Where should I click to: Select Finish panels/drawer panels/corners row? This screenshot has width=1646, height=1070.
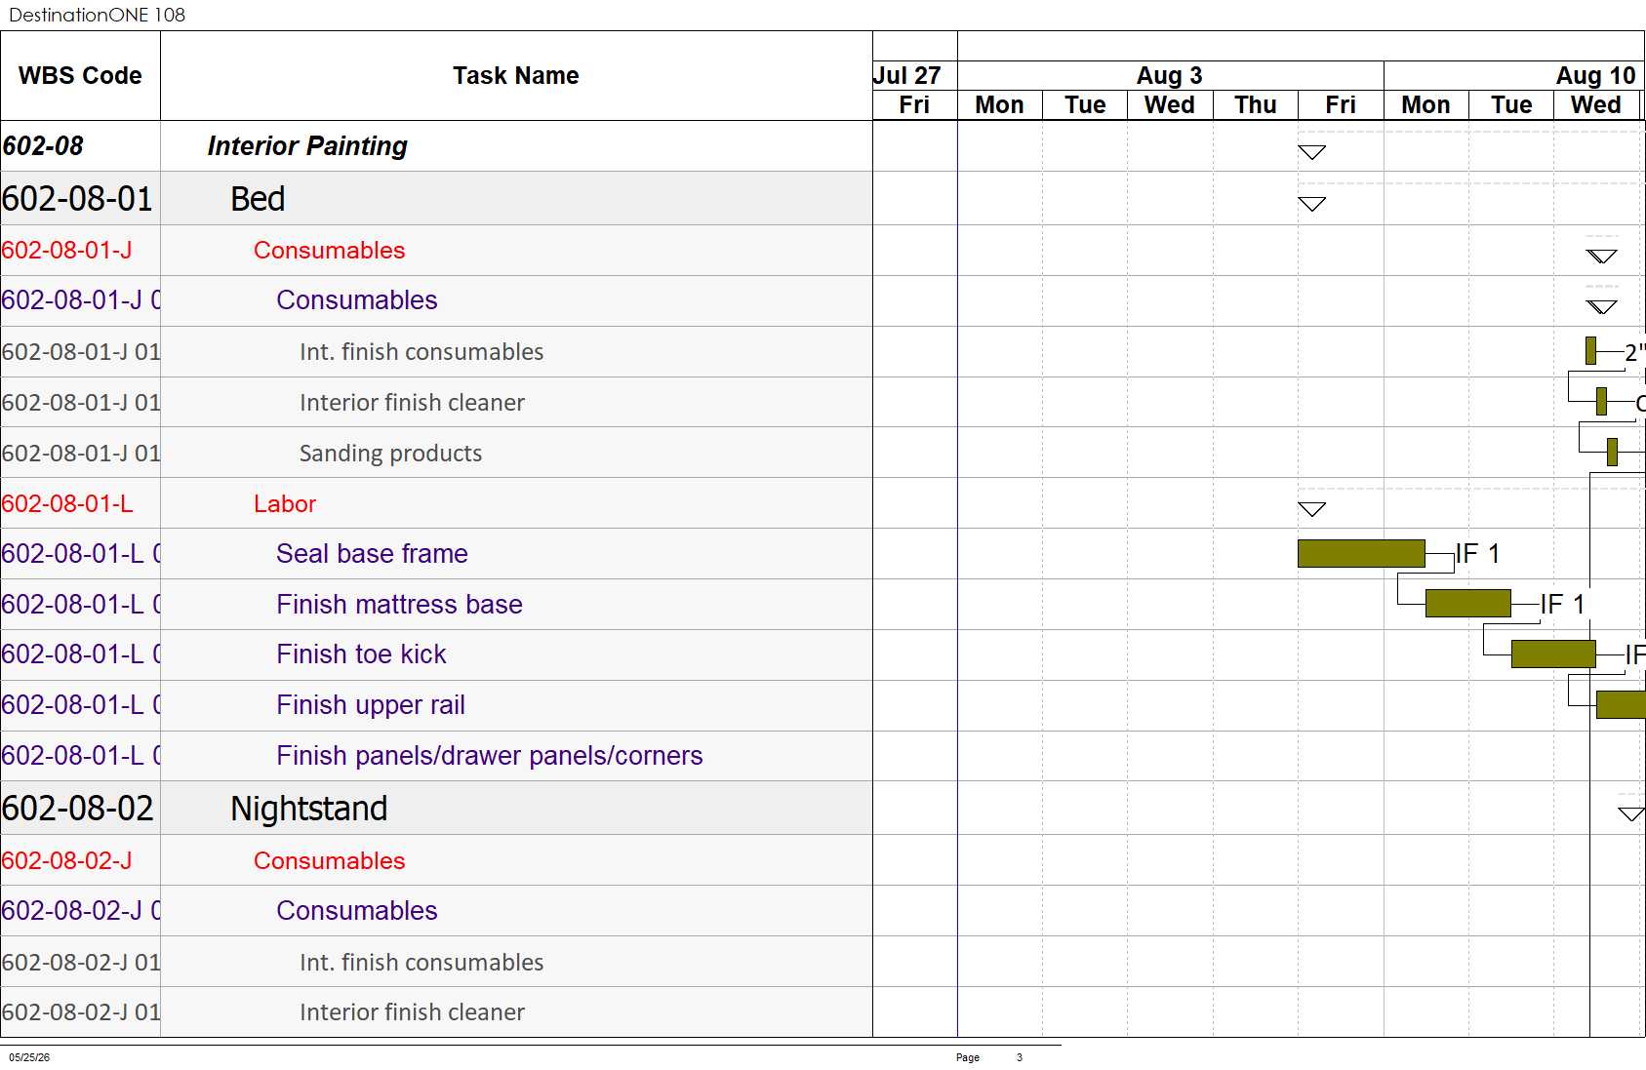[436, 756]
